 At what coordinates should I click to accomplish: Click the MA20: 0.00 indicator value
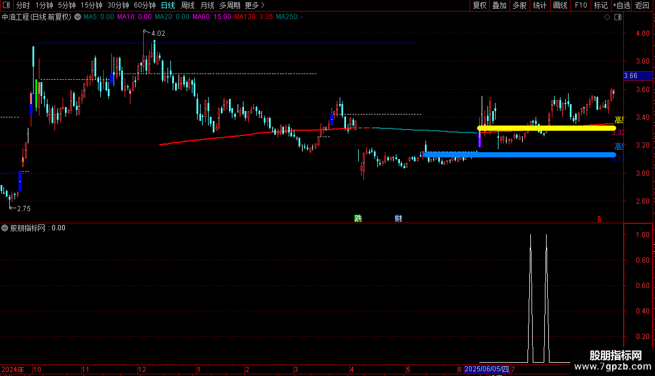point(172,17)
